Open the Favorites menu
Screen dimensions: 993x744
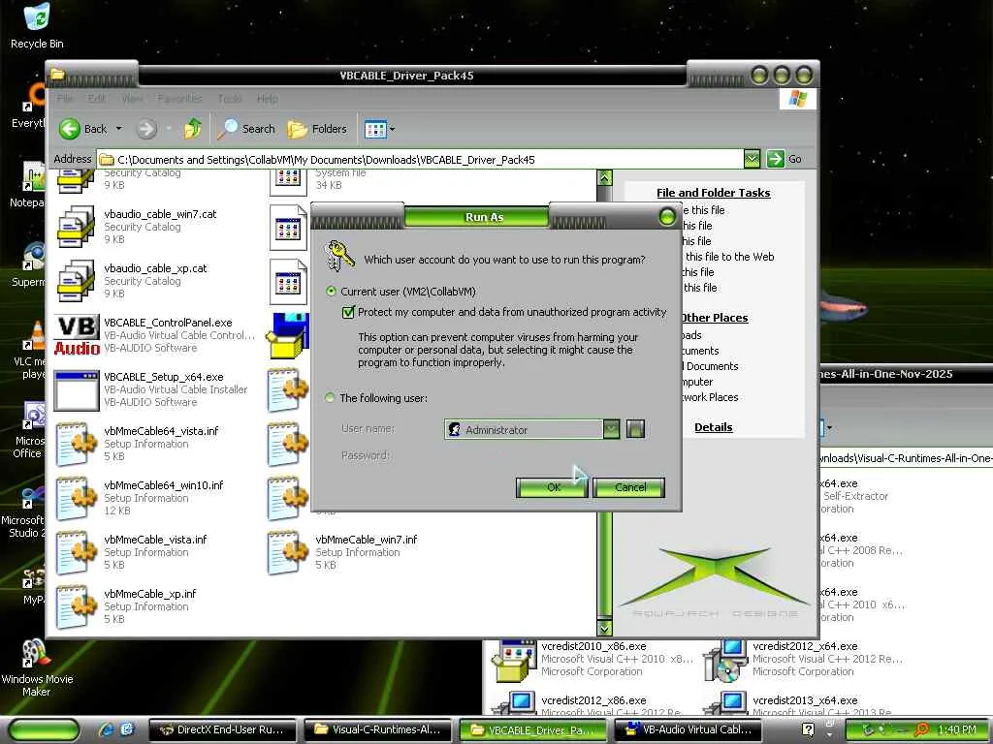click(x=179, y=99)
